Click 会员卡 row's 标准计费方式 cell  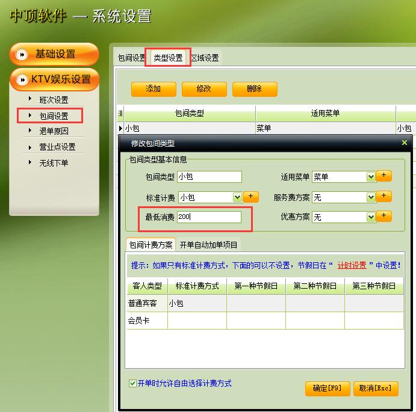click(x=197, y=321)
